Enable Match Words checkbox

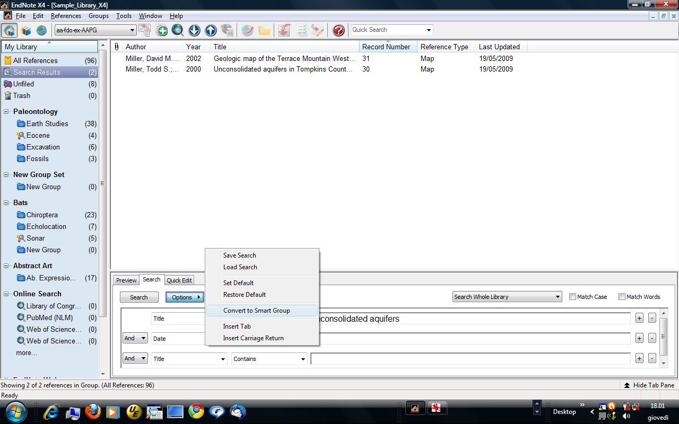(x=622, y=297)
